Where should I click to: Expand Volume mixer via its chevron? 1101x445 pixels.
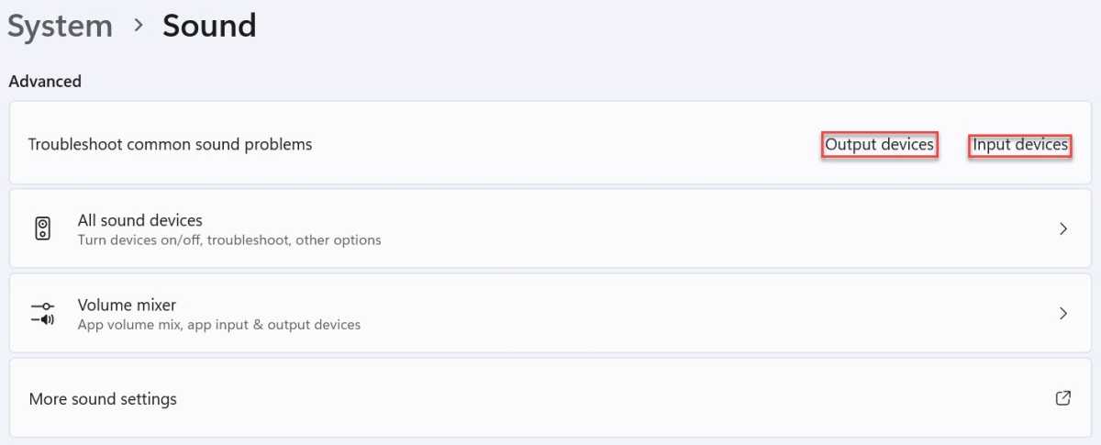coord(1063,314)
